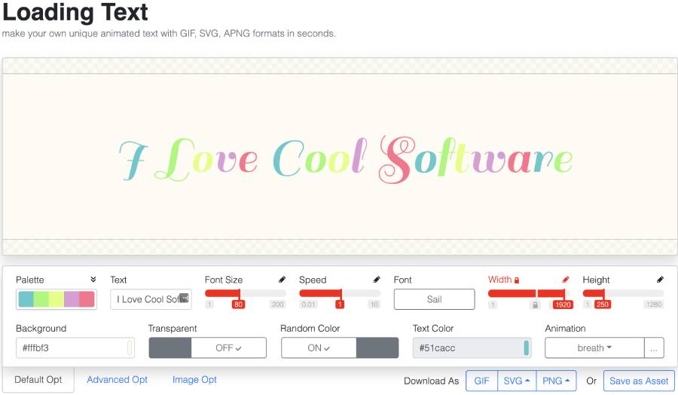Click the animated text preview canvas

click(x=340, y=157)
